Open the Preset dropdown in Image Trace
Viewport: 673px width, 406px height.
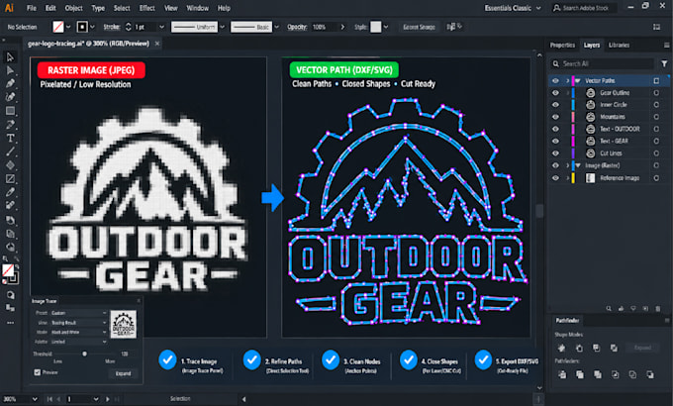tap(78, 313)
